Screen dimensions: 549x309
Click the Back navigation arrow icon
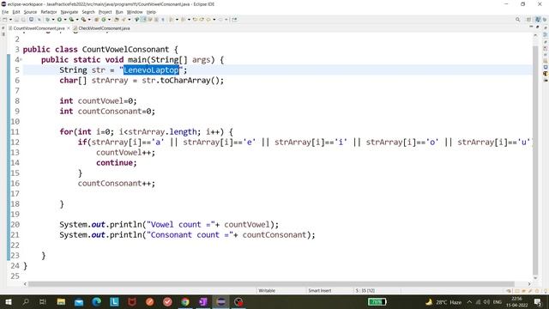(x=209, y=20)
